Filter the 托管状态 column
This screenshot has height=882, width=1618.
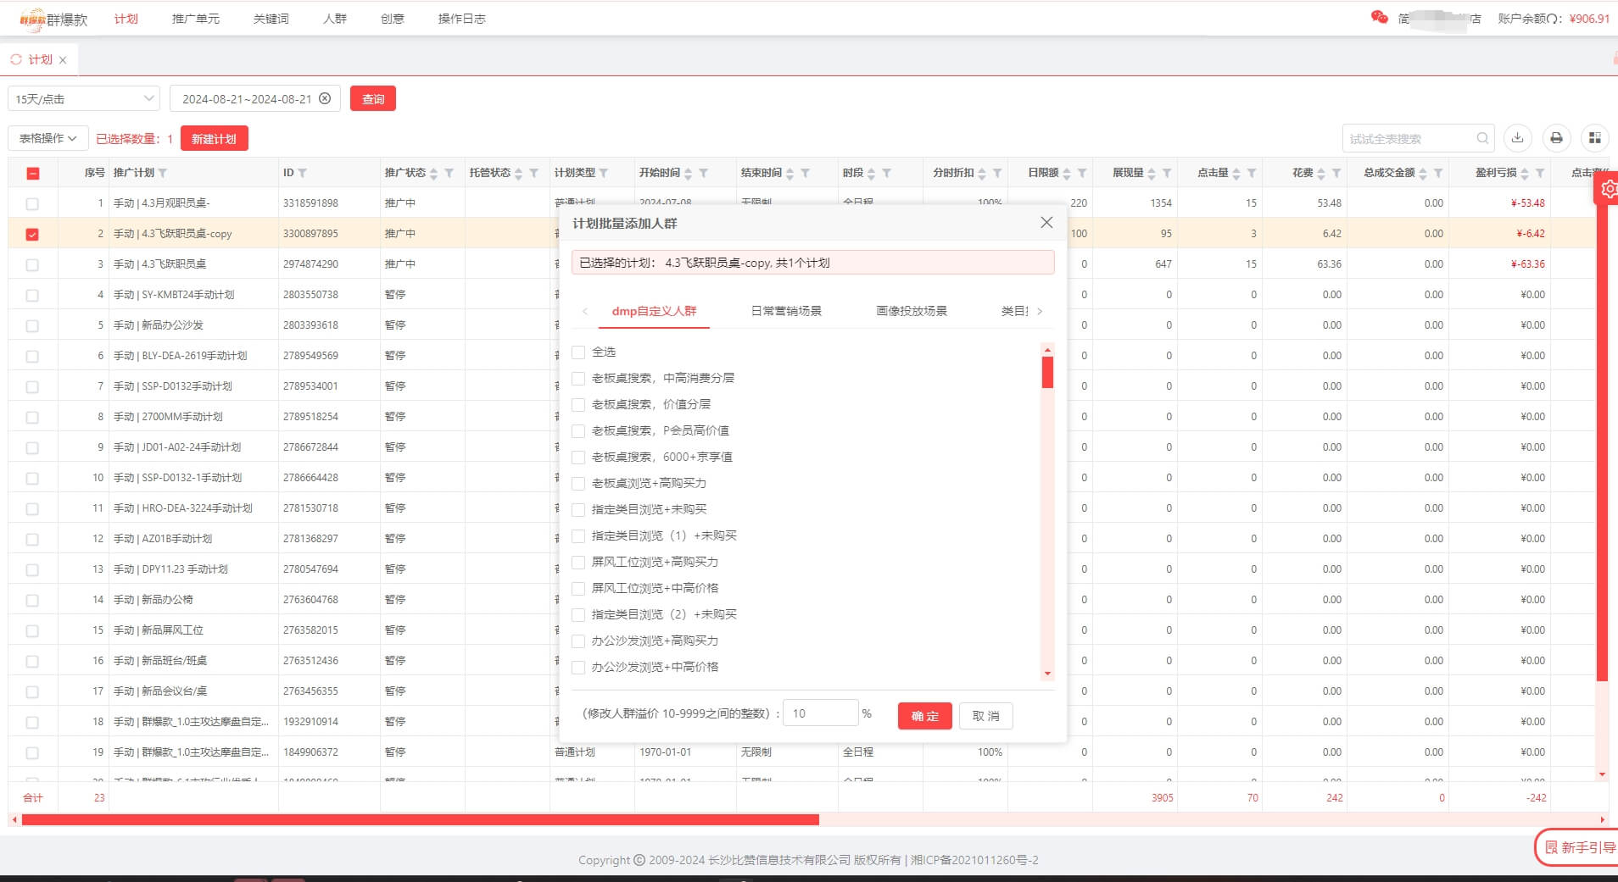[534, 173]
